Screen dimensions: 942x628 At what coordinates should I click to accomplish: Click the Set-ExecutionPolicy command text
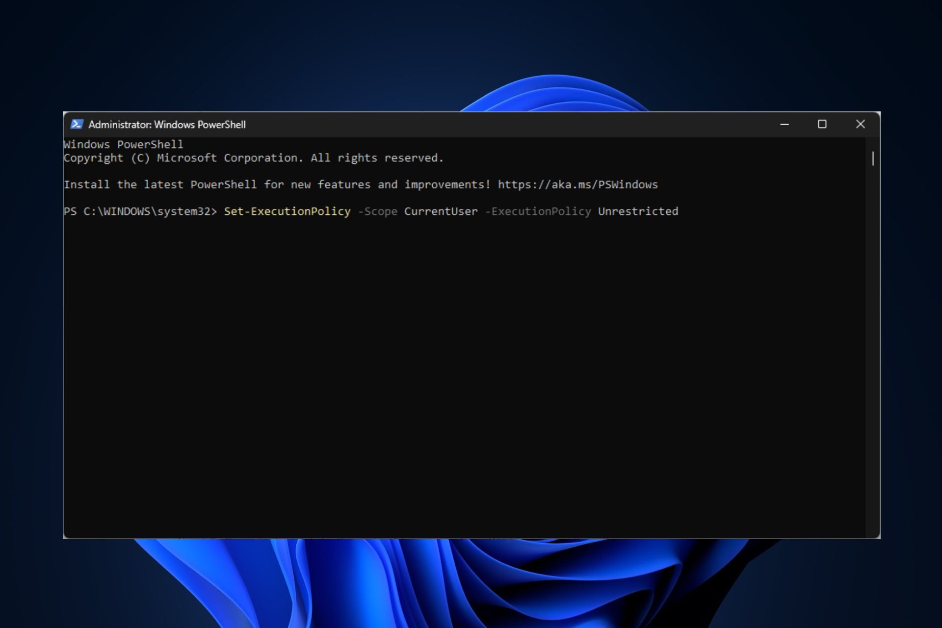287,211
